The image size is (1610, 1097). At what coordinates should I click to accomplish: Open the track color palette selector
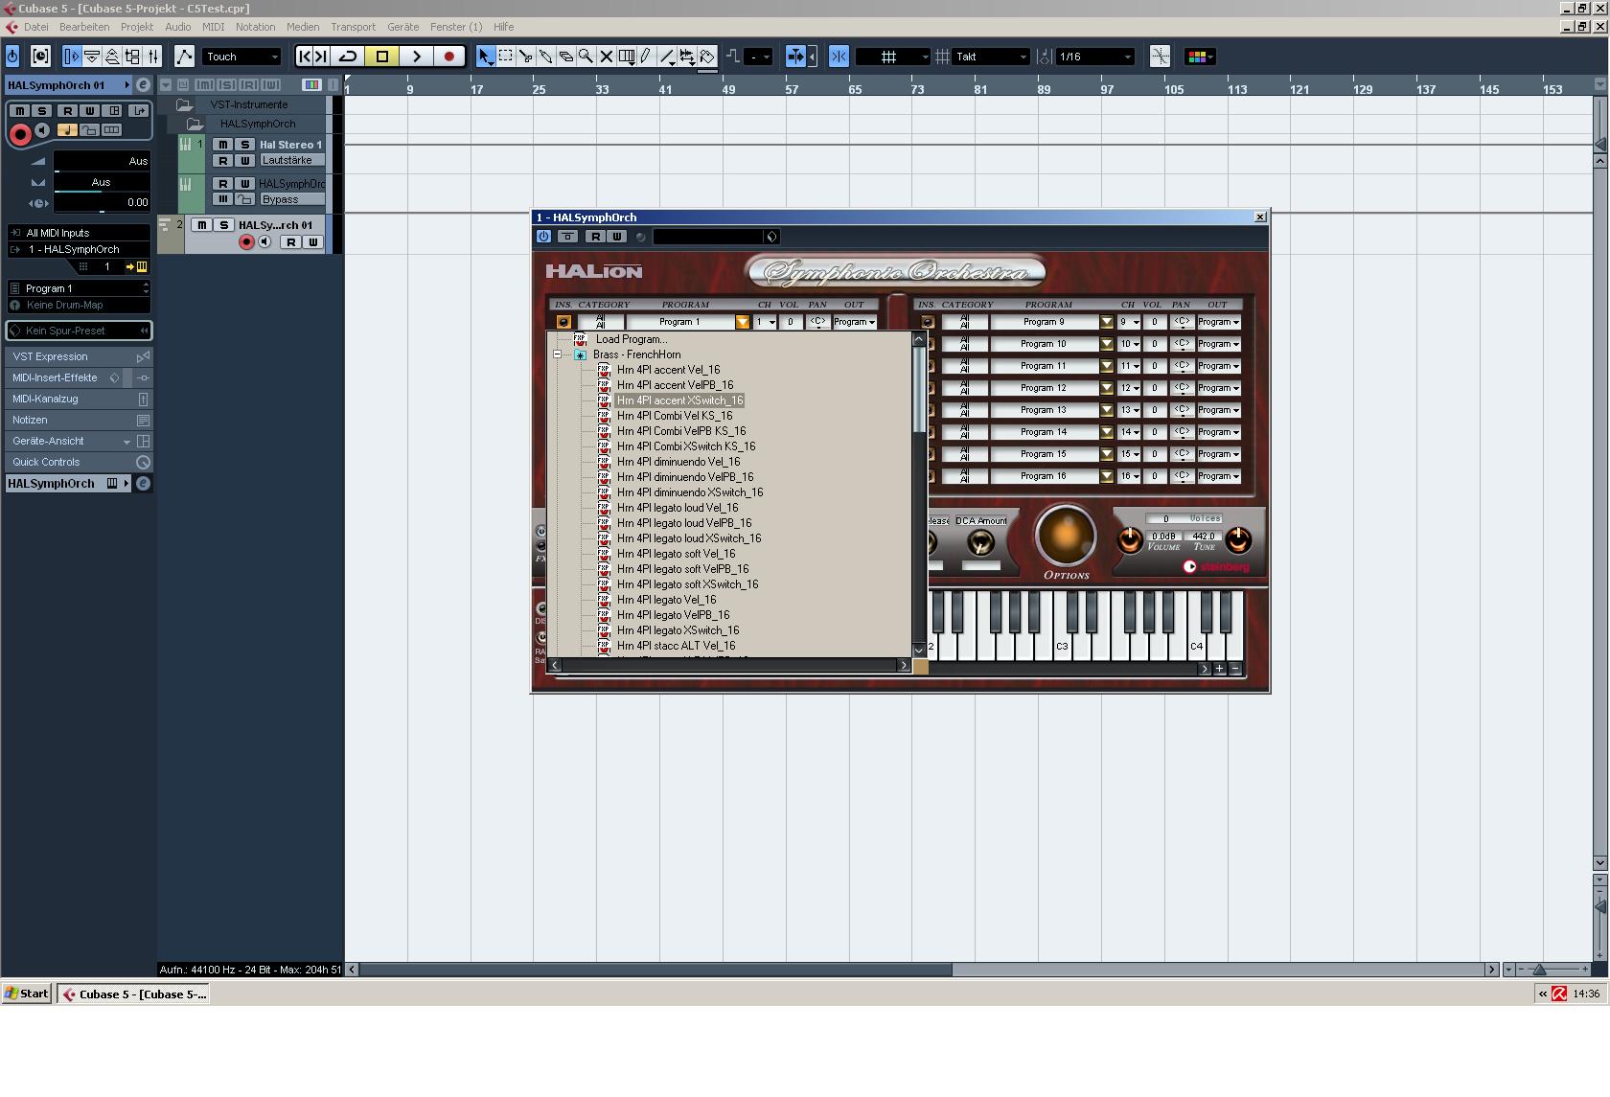click(1201, 57)
